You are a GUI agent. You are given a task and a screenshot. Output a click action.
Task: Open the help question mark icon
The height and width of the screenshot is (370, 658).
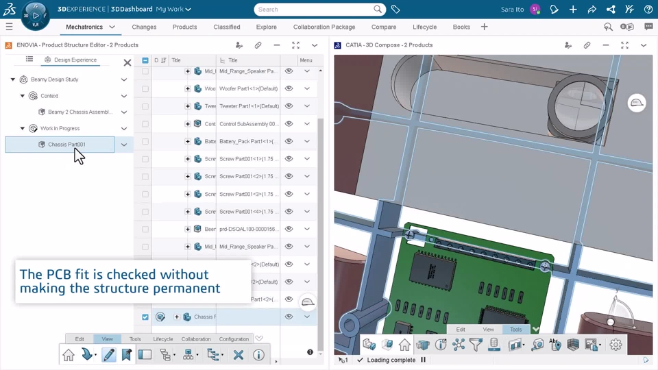pyautogui.click(x=648, y=9)
